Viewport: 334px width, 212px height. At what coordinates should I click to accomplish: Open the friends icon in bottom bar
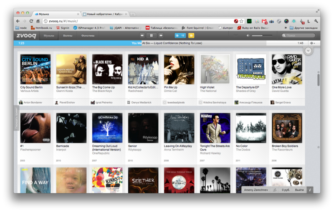[x=275, y=190]
